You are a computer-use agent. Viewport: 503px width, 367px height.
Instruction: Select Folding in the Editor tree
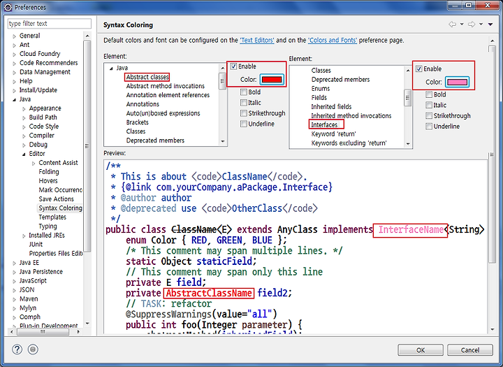click(49, 172)
